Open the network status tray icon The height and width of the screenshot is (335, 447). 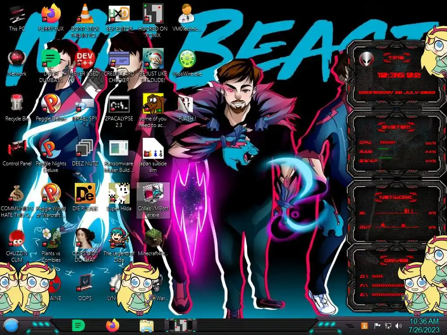point(388,325)
